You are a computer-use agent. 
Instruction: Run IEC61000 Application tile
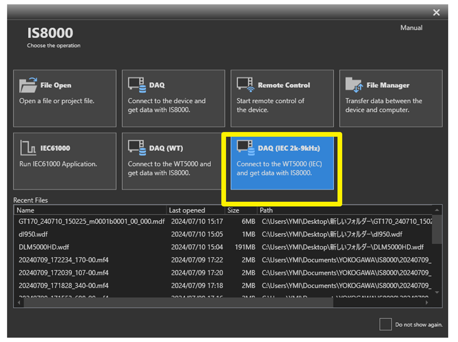coord(65,161)
